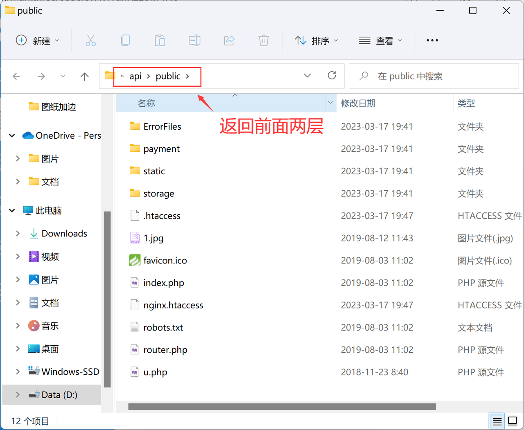Screen dimensions: 524x430
Task: Open address bar history dropdown
Action: pos(307,76)
